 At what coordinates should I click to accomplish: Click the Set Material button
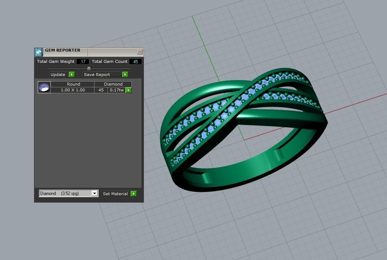(116, 194)
